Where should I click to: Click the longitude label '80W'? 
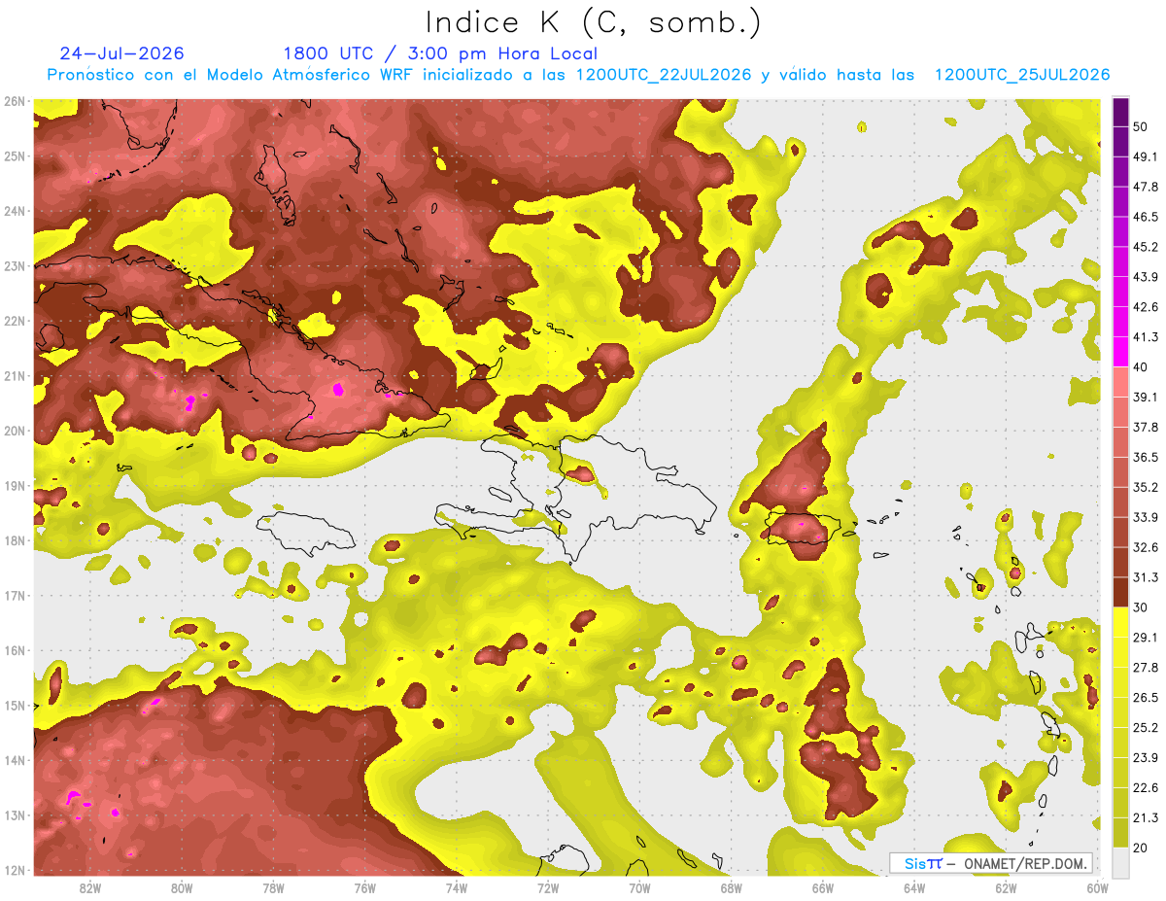pyautogui.click(x=181, y=888)
